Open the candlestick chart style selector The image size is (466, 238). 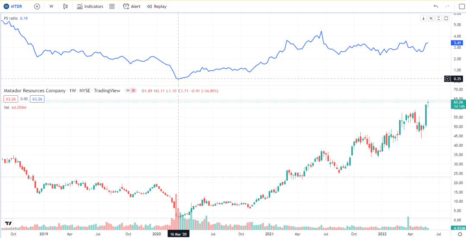66,6
